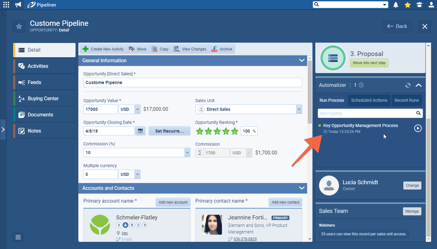Click the sigma icon beside the Commission field

(x=199, y=153)
